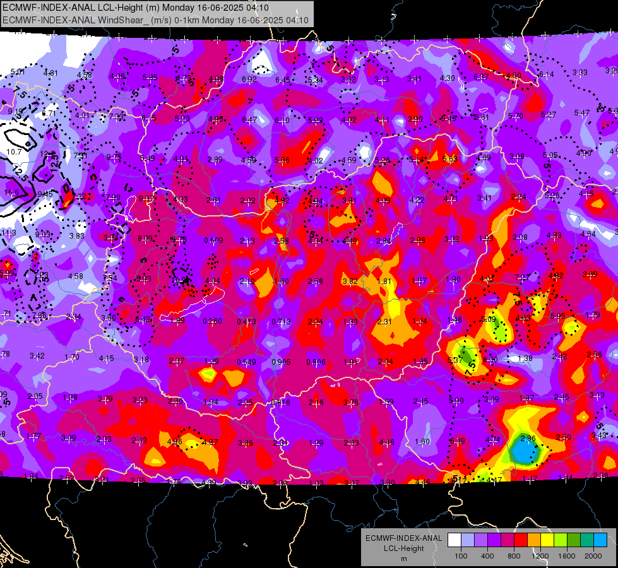Click the wind shear value 5.90
Screen dimensions: 618x568
coord(456,401)
